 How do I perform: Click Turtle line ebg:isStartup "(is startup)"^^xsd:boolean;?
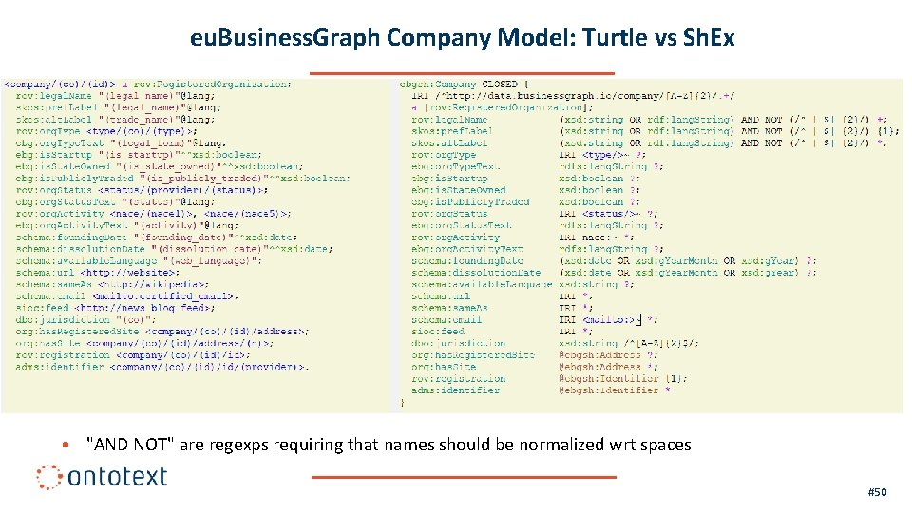[x=139, y=155]
